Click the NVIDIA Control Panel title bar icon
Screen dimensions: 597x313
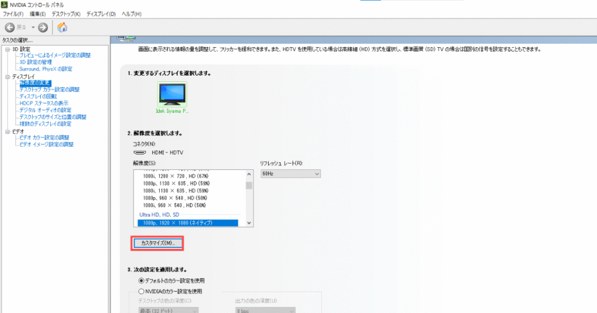(5, 5)
